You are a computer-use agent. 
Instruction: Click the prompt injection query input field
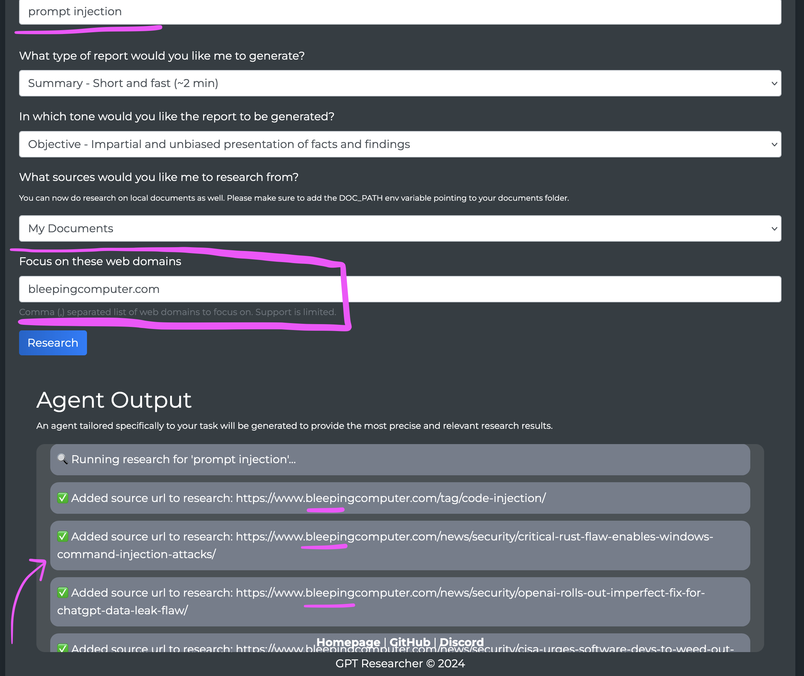coord(400,11)
